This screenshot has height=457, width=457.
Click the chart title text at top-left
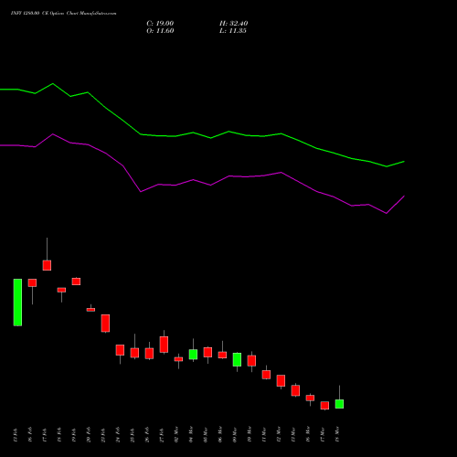[x=63, y=14]
